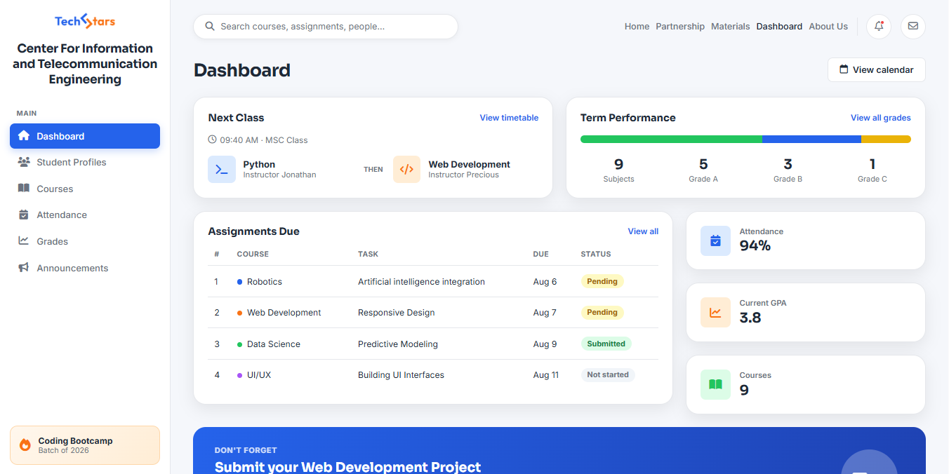Image resolution: width=949 pixels, height=474 pixels.
Task: Open Attendance label in sidebar
Action: [62, 215]
